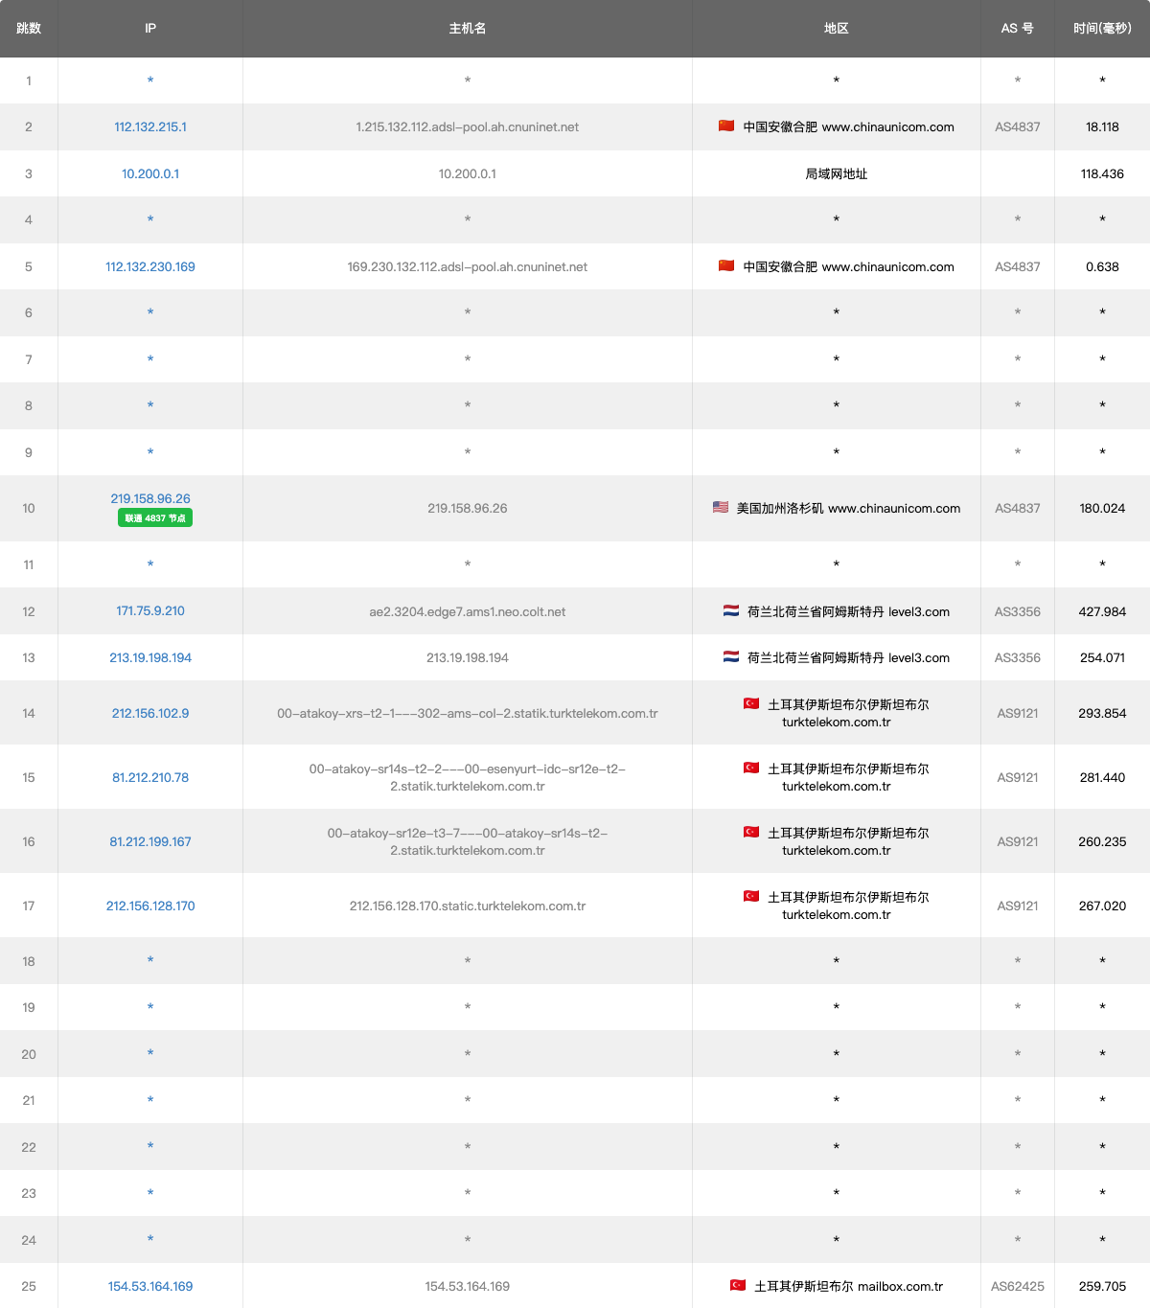Open IP link 212.156.102.9
This screenshot has width=1150, height=1308.
(x=150, y=713)
